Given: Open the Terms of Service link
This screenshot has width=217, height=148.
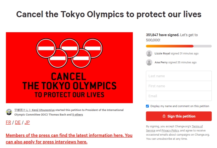Looking at the screenshot, I should click(174, 128).
